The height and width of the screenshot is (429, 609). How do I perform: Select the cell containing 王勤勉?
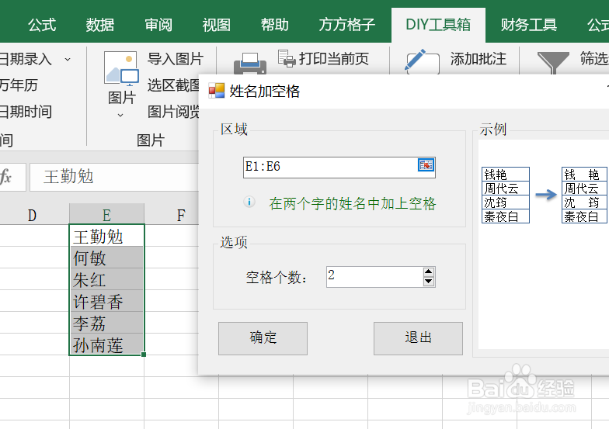(x=107, y=236)
